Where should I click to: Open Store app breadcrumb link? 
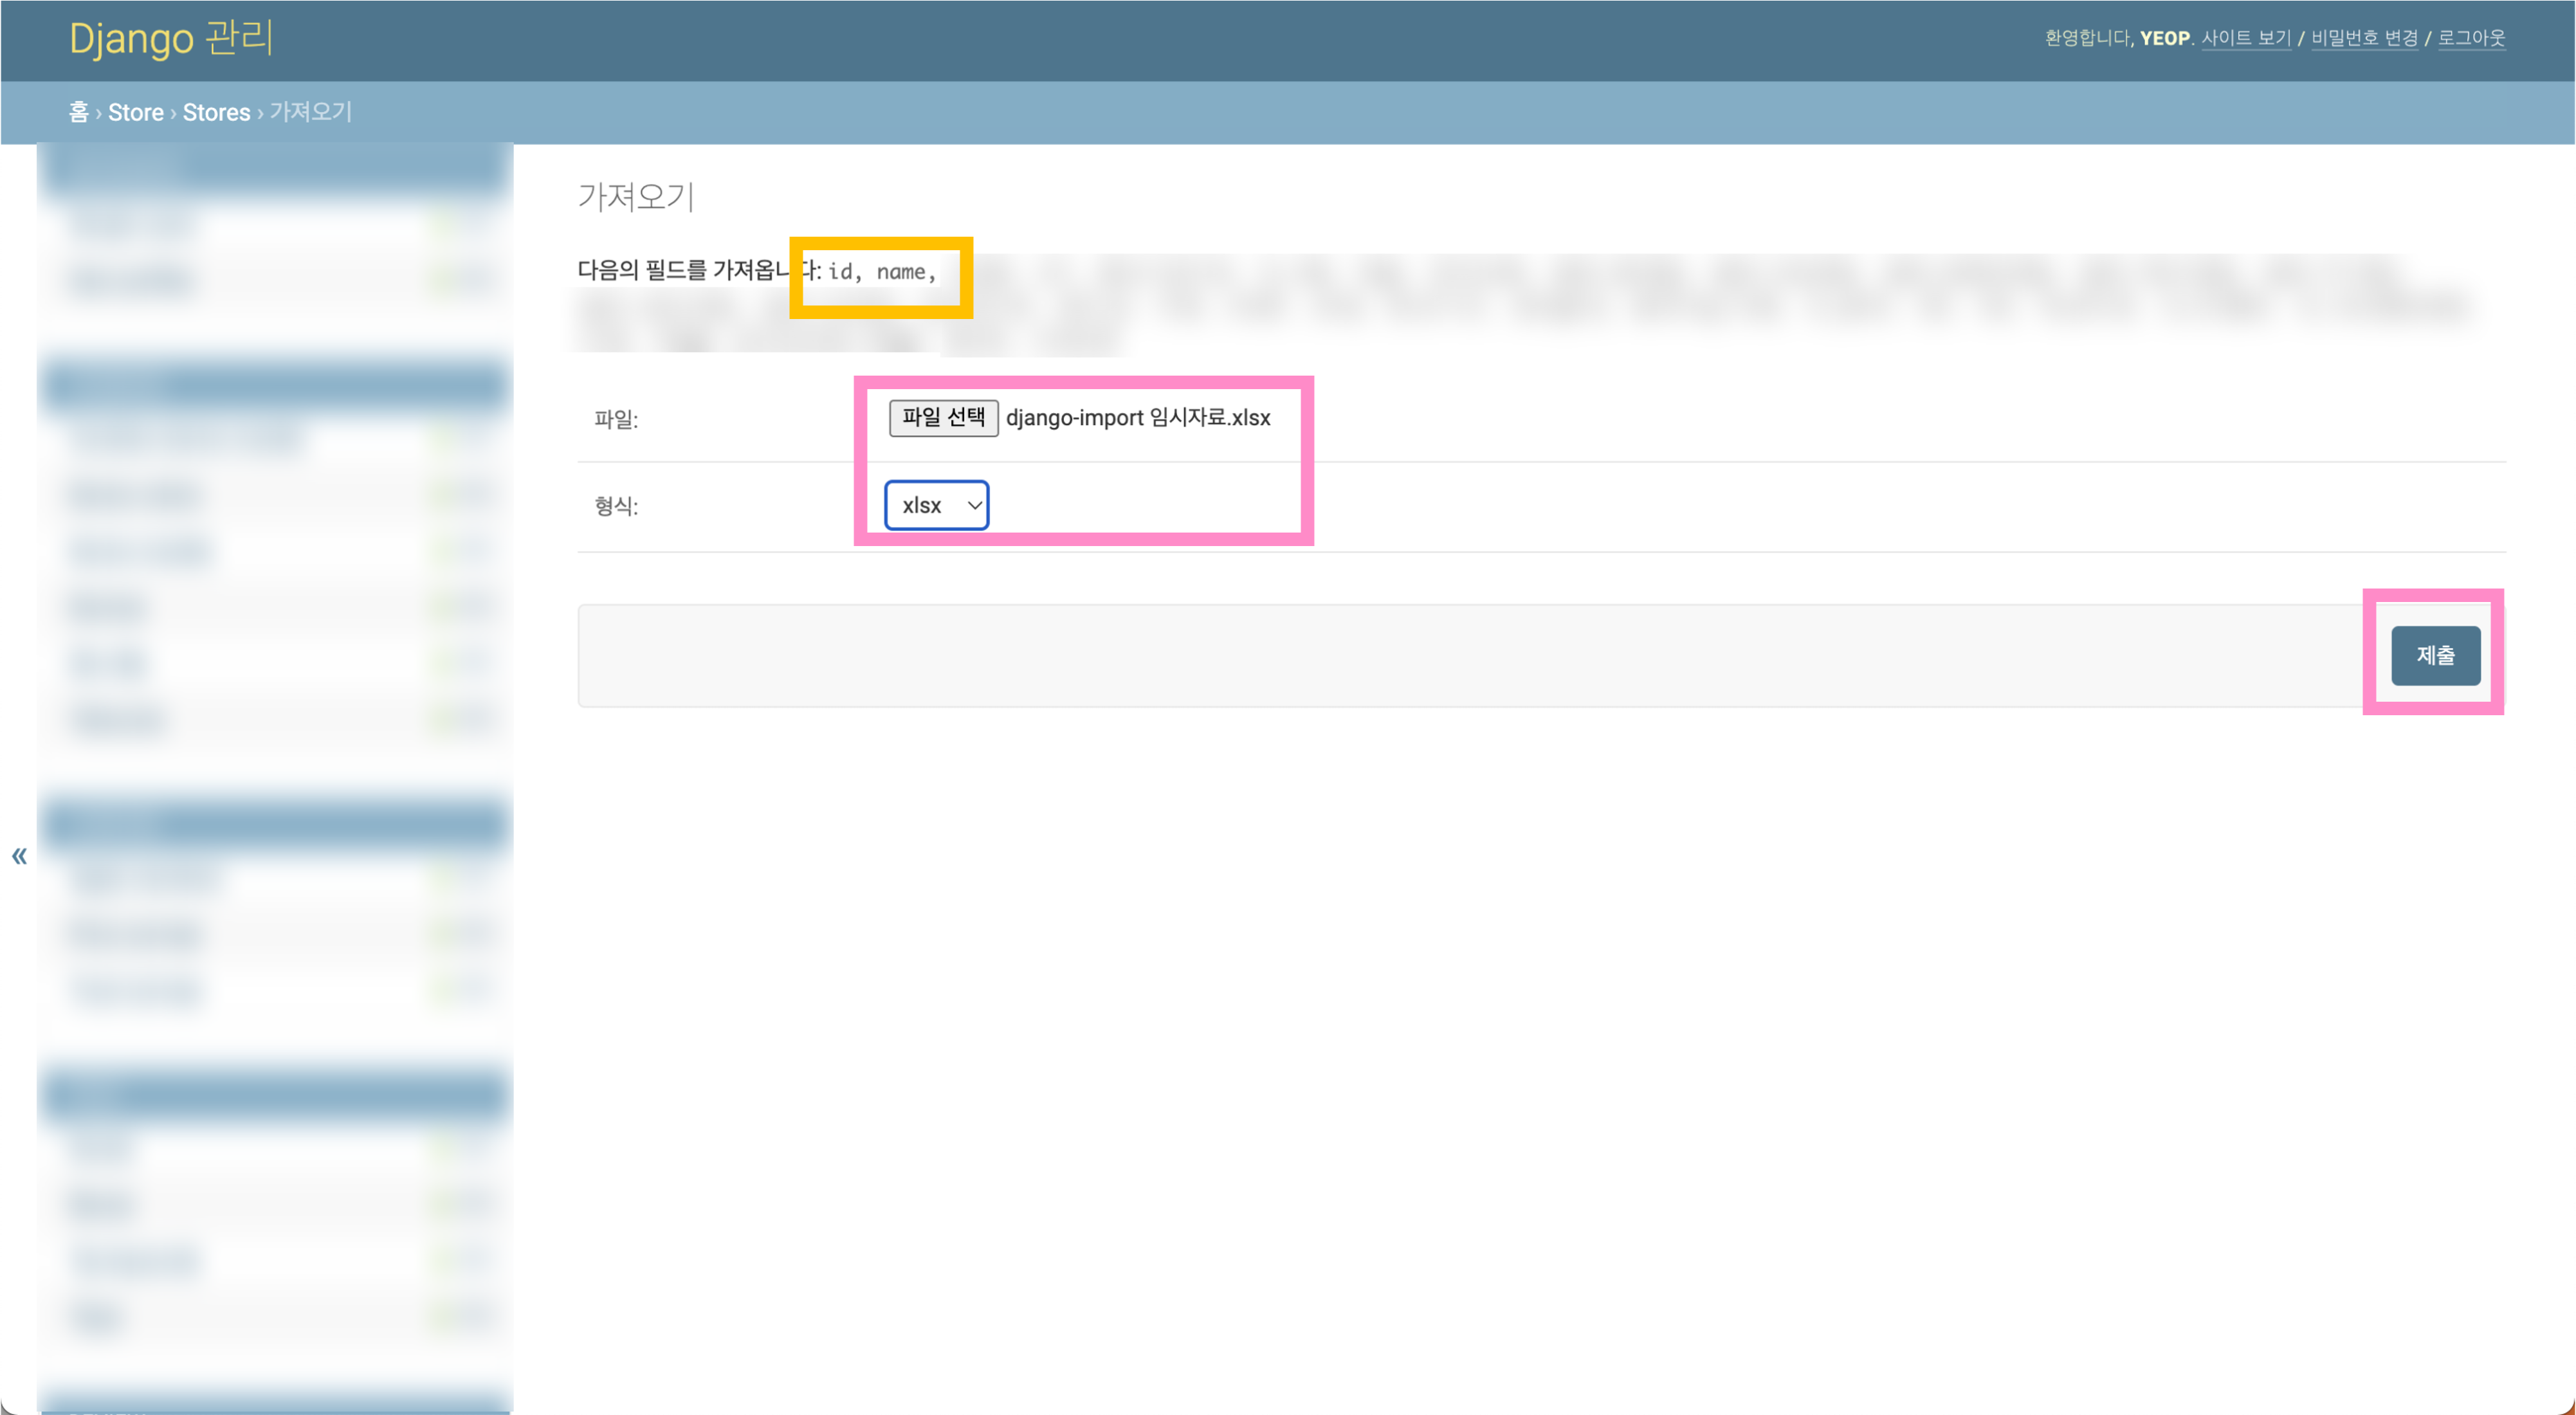pyautogui.click(x=135, y=112)
